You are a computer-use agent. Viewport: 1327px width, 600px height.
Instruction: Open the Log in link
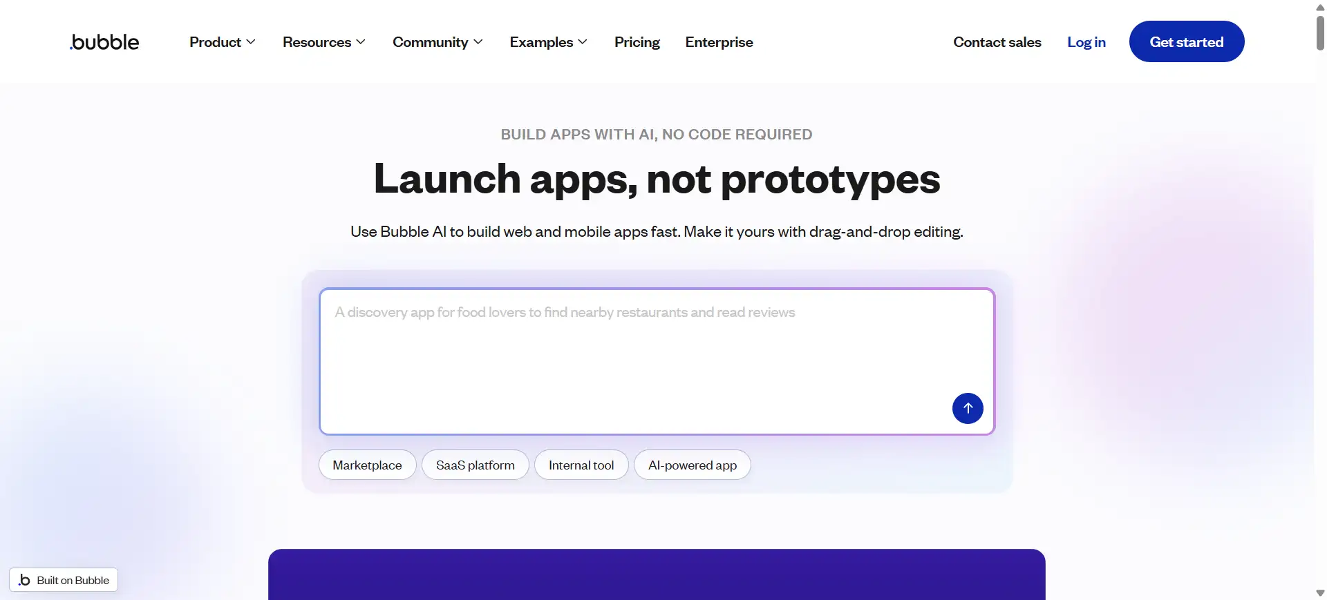click(x=1086, y=42)
